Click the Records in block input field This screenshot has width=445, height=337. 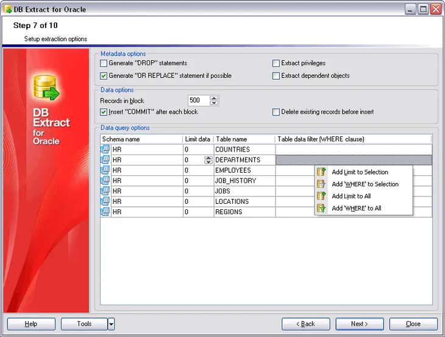coord(199,100)
